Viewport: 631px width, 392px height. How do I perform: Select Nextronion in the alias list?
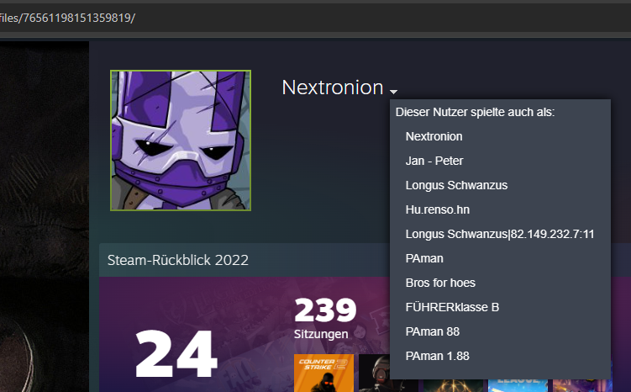point(434,136)
